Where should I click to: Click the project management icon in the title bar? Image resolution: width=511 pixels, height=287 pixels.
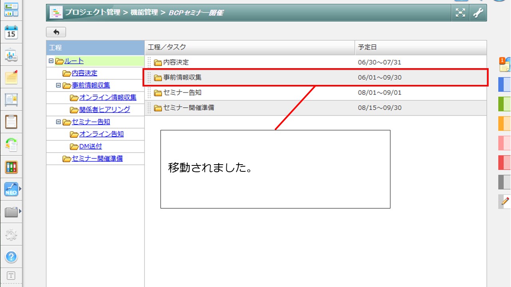(x=56, y=13)
